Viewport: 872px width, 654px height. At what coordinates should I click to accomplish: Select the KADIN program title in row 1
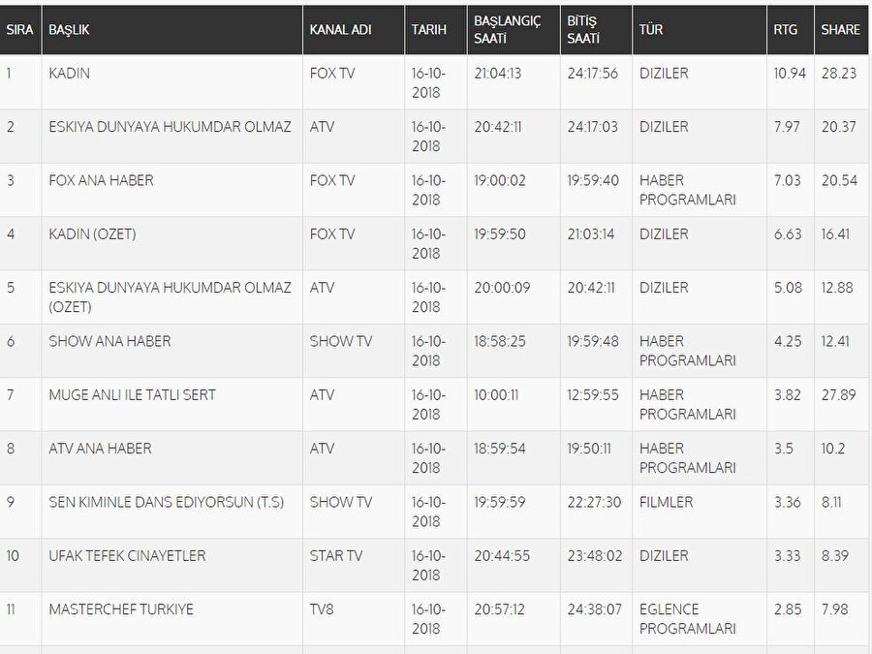click(69, 74)
